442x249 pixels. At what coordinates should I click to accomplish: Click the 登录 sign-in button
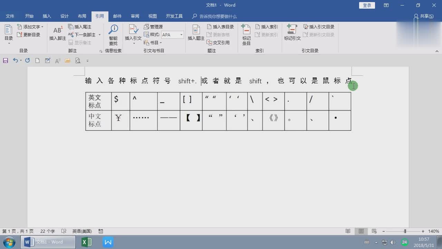click(367, 5)
